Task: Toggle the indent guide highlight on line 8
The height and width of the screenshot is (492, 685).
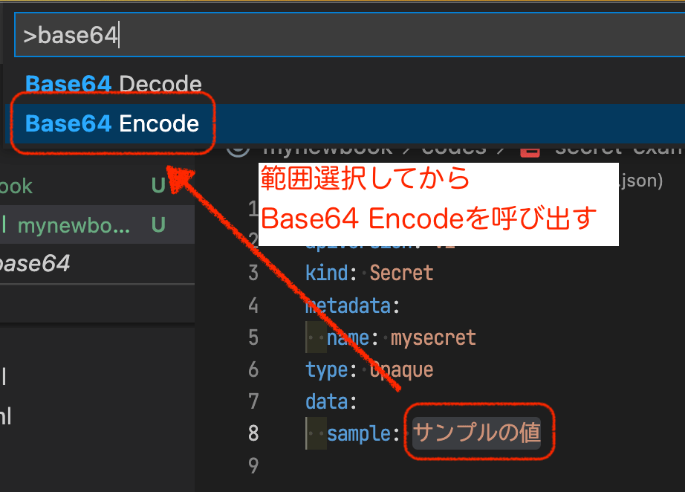Action: click(x=315, y=433)
